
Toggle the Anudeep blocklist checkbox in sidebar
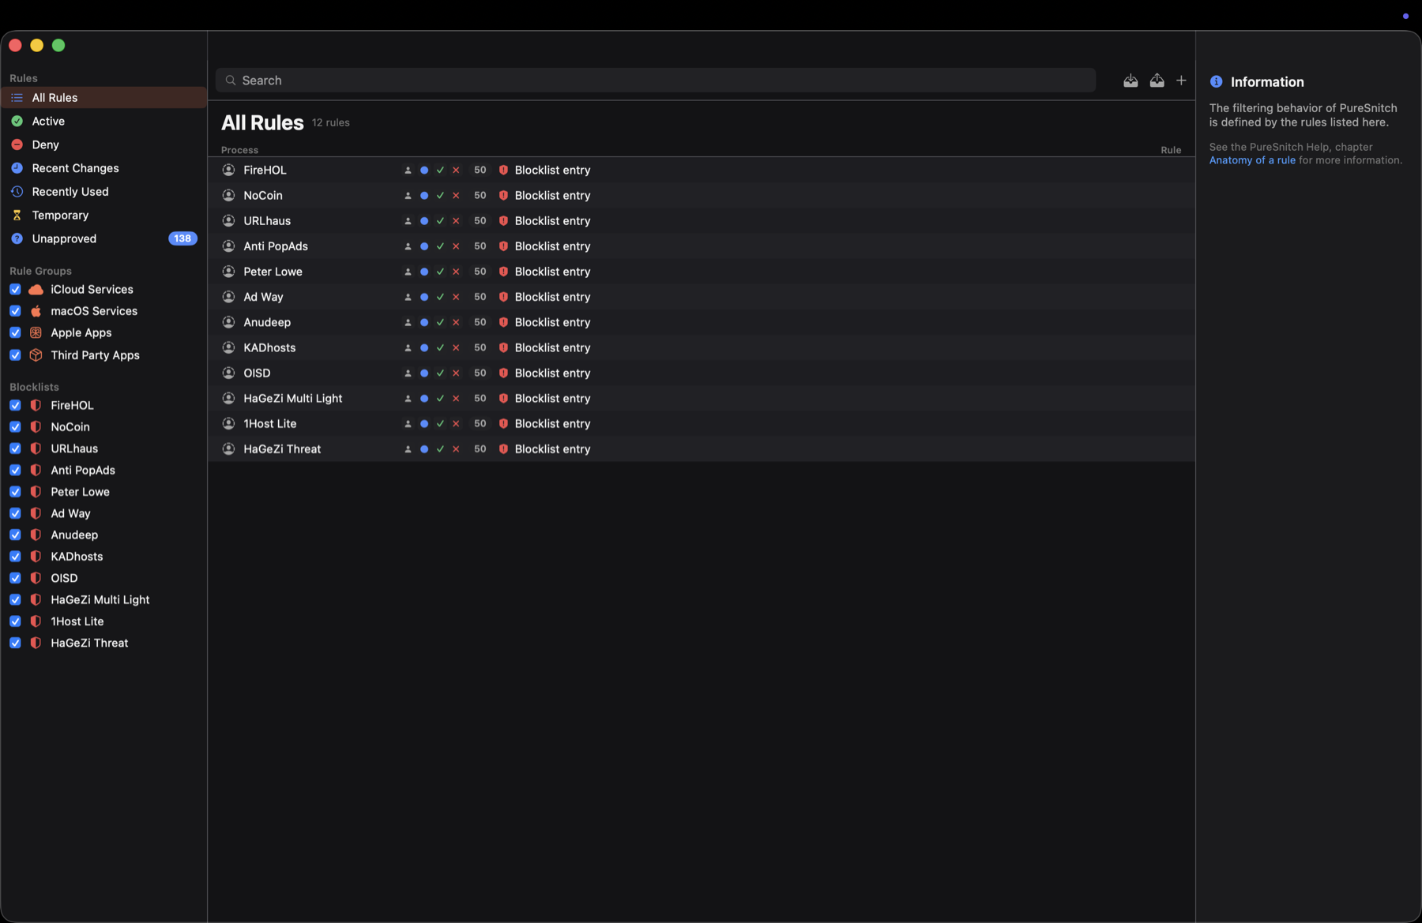pos(15,535)
